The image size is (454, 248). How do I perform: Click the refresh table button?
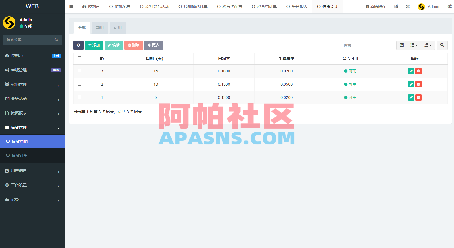click(78, 45)
